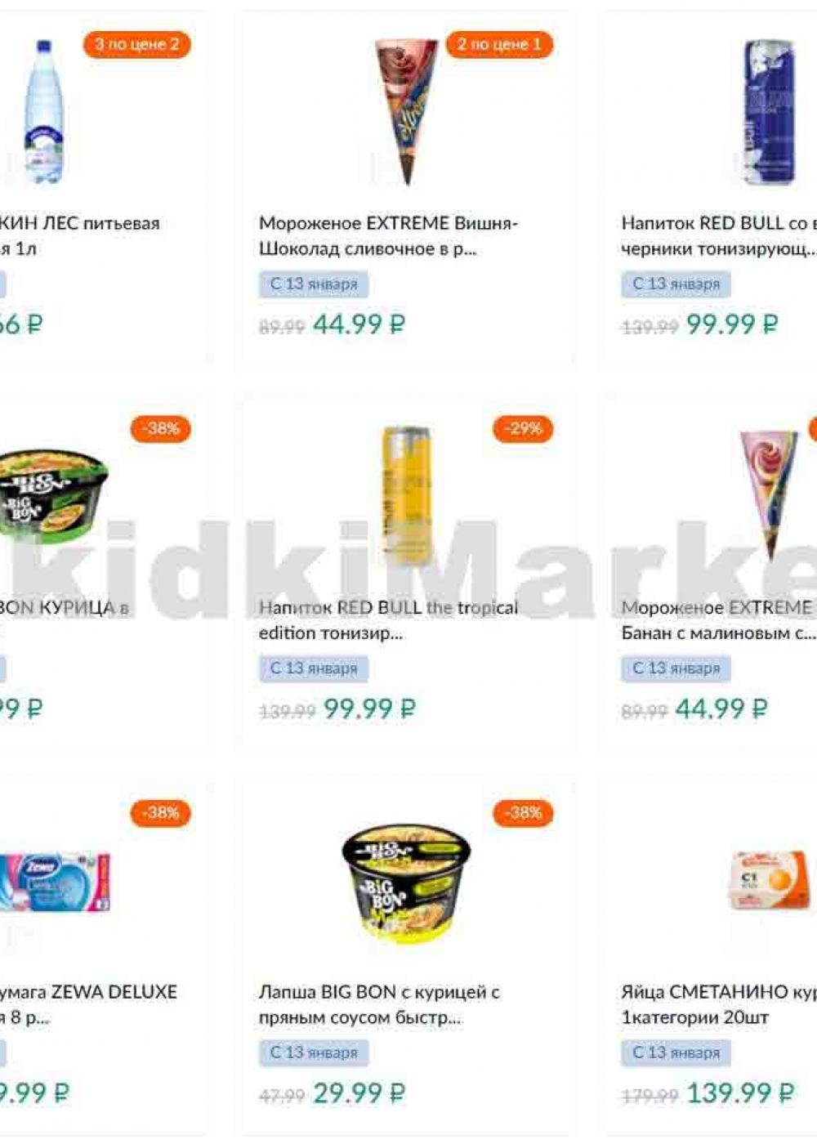Open 'Яйца СМЕТАНИНО' product title link
817x1144 pixels.
point(719,1004)
